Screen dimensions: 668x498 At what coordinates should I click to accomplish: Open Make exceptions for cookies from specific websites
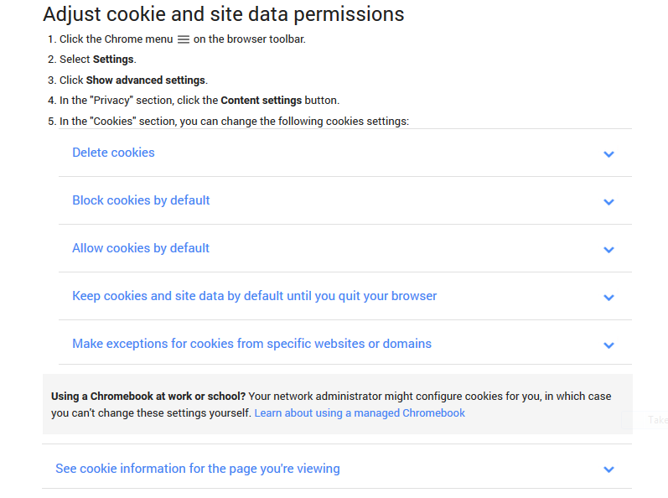[251, 344]
